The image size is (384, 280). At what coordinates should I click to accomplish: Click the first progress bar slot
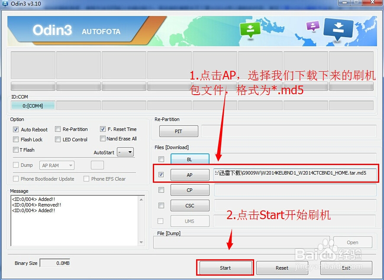33,86
